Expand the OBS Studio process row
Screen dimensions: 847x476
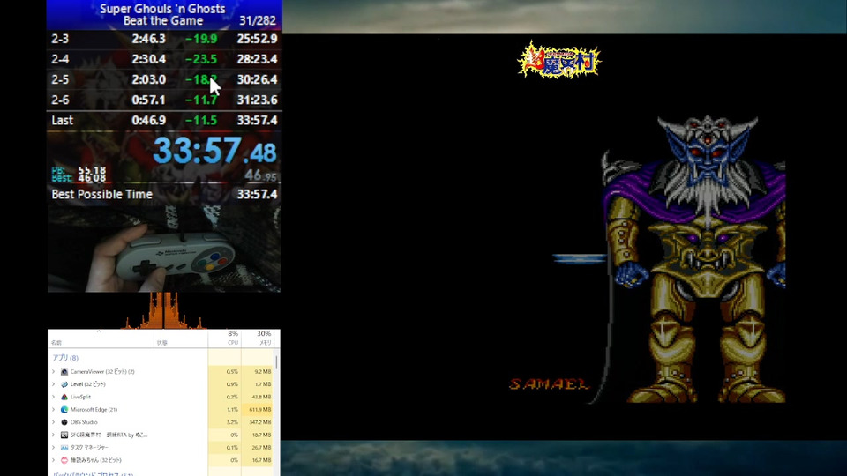pos(54,422)
